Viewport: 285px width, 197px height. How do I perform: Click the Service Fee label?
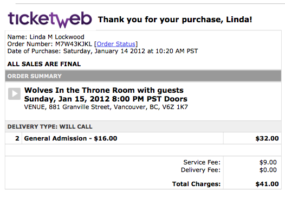(202, 162)
